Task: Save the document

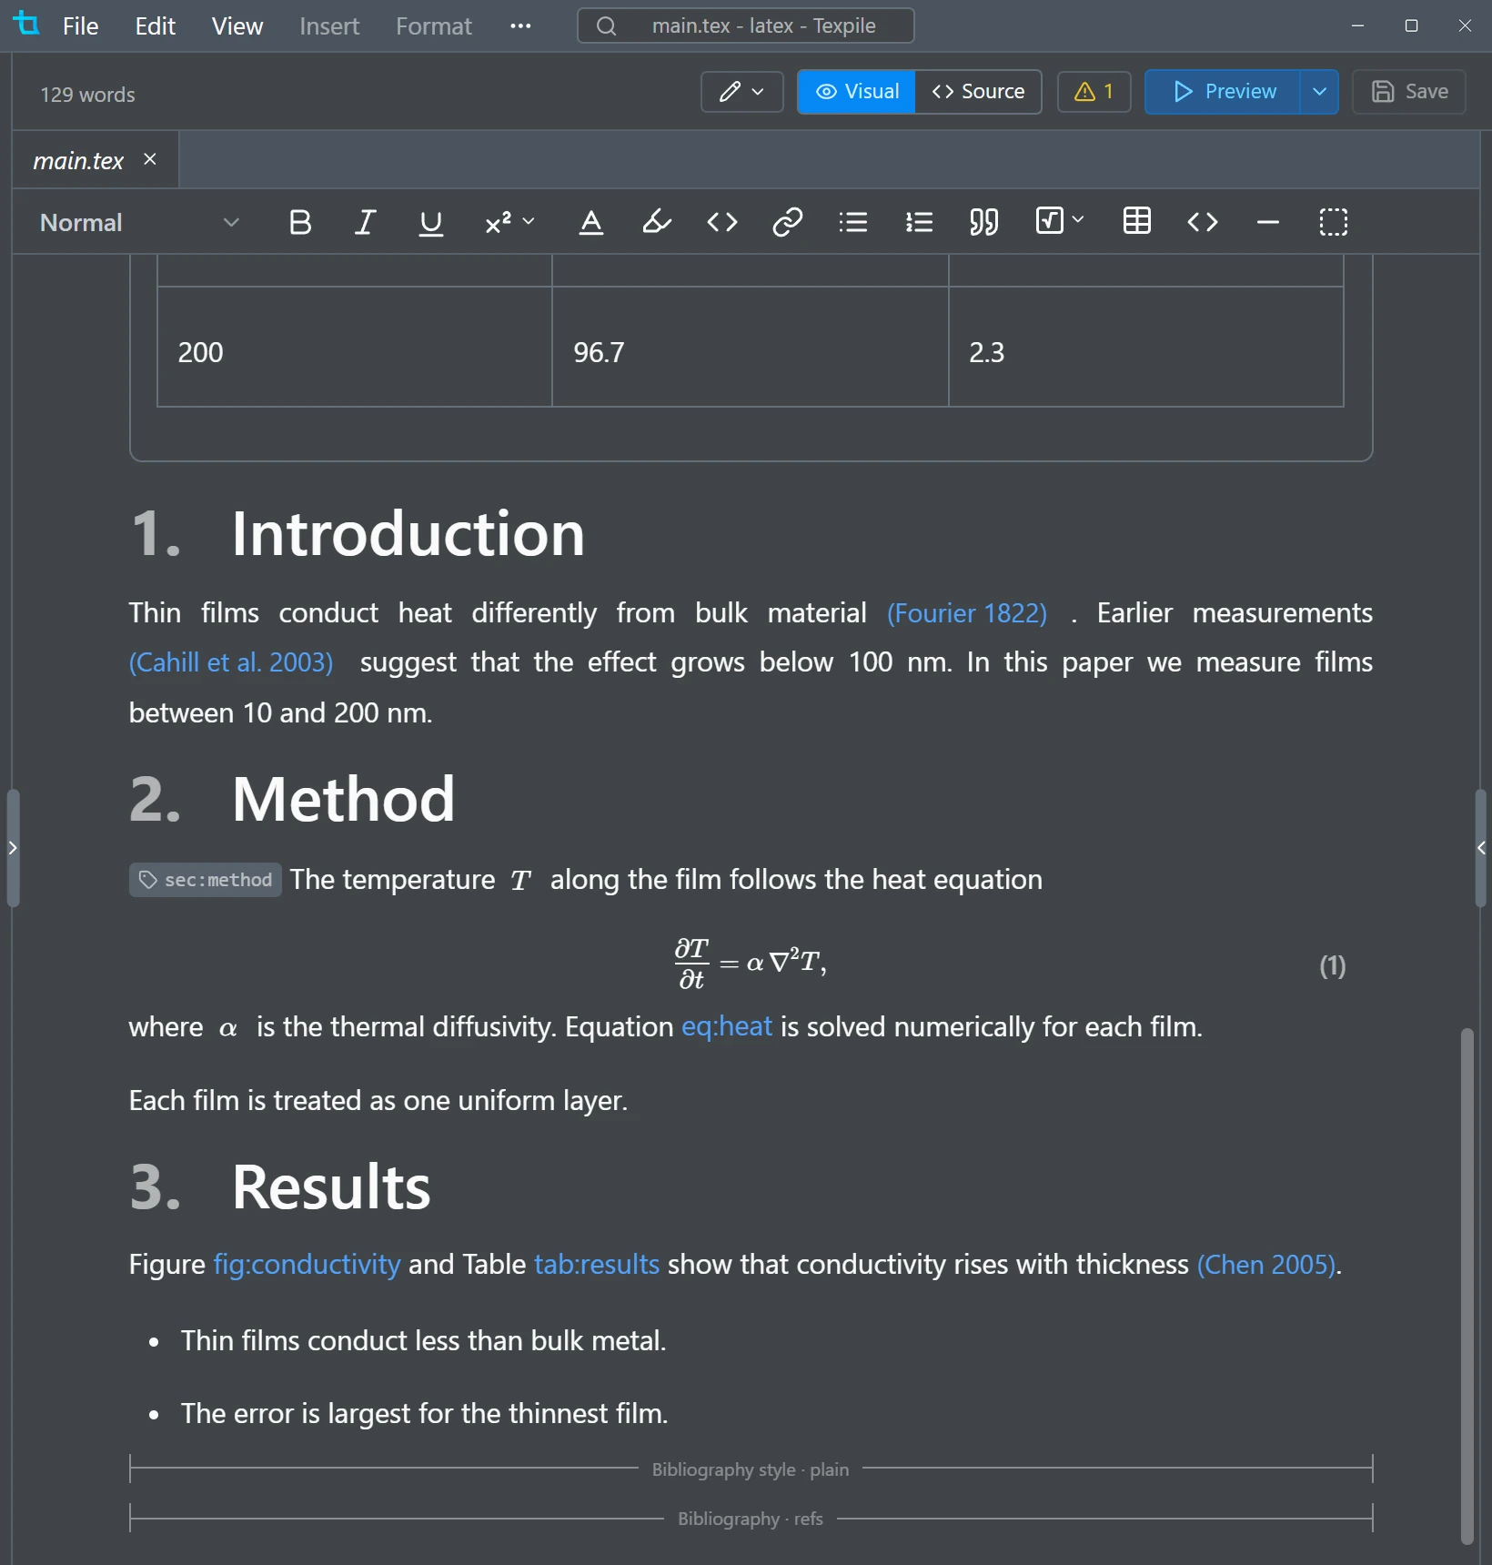Action: click(x=1408, y=92)
